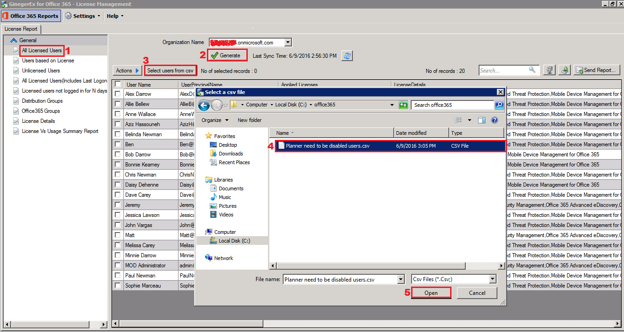
Task: Check the box for Jessica Lawson
Action: pos(118,215)
